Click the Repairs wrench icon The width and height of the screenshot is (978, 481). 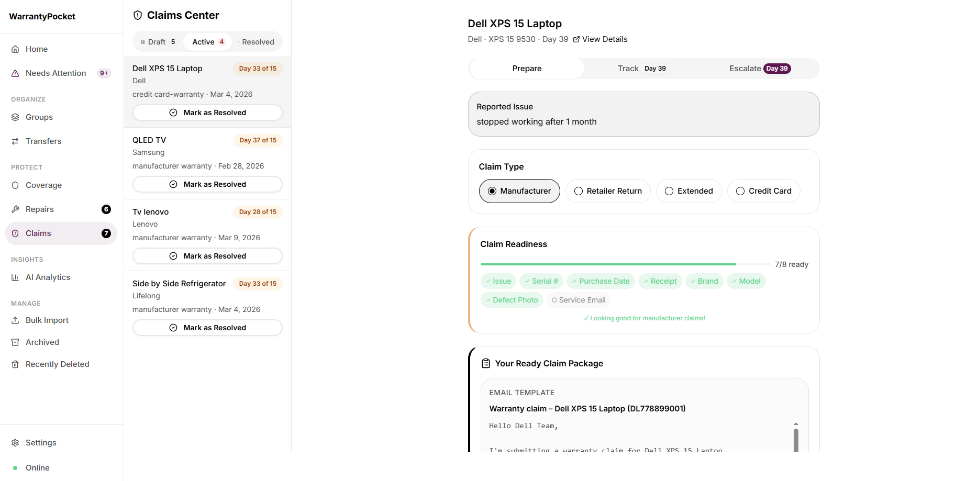click(x=15, y=209)
